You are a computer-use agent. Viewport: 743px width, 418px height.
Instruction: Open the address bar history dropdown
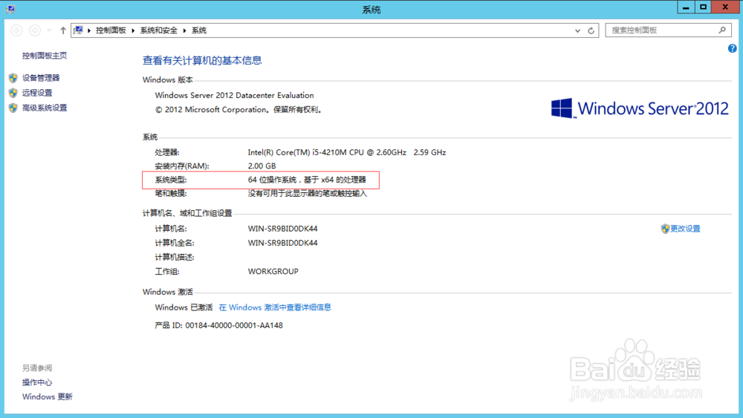(x=577, y=30)
